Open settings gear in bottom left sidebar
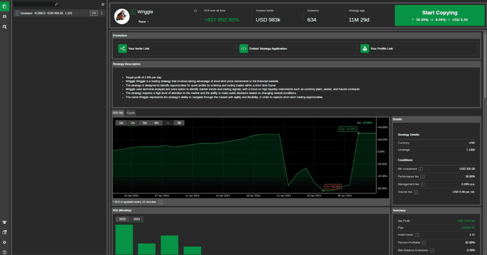This screenshot has width=487, height=255. (x=4, y=242)
